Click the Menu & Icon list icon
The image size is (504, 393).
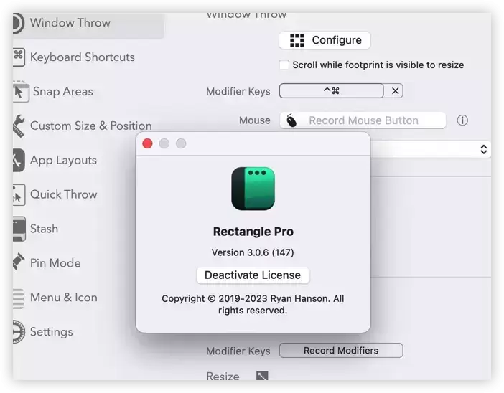[18, 298]
